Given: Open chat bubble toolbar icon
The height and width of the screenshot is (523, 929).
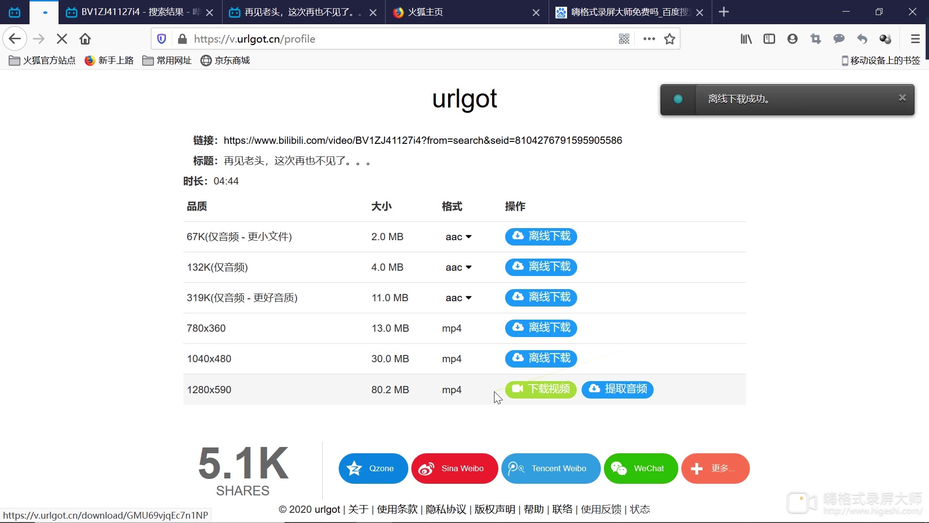Looking at the screenshot, I should tap(839, 39).
